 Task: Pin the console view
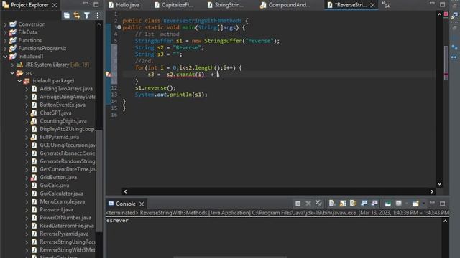388,204
